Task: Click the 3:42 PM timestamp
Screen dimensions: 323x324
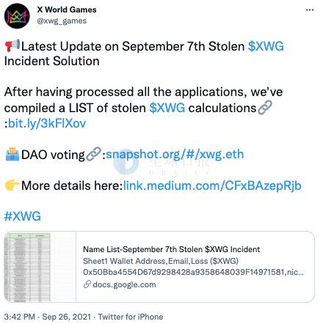Action: click(20, 317)
